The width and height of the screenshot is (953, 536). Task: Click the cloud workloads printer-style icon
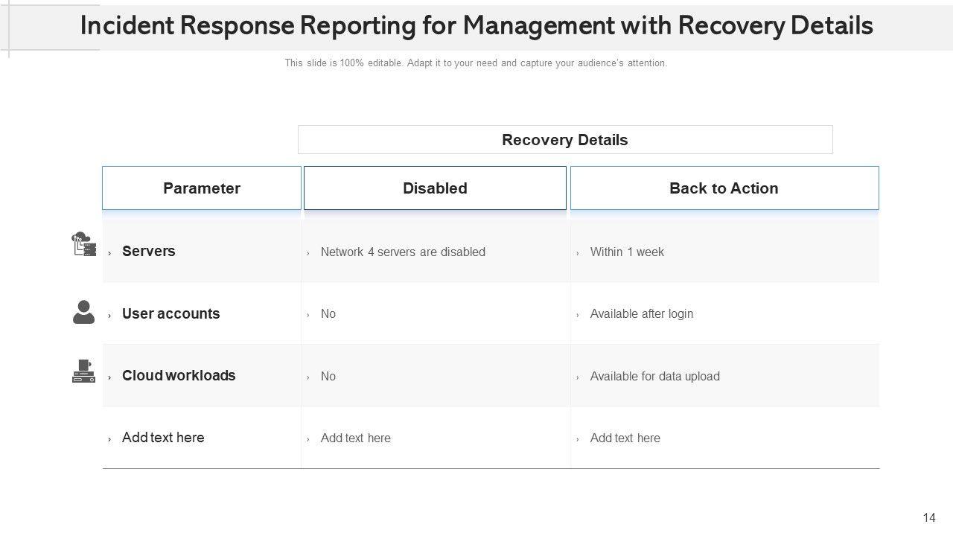click(x=83, y=371)
